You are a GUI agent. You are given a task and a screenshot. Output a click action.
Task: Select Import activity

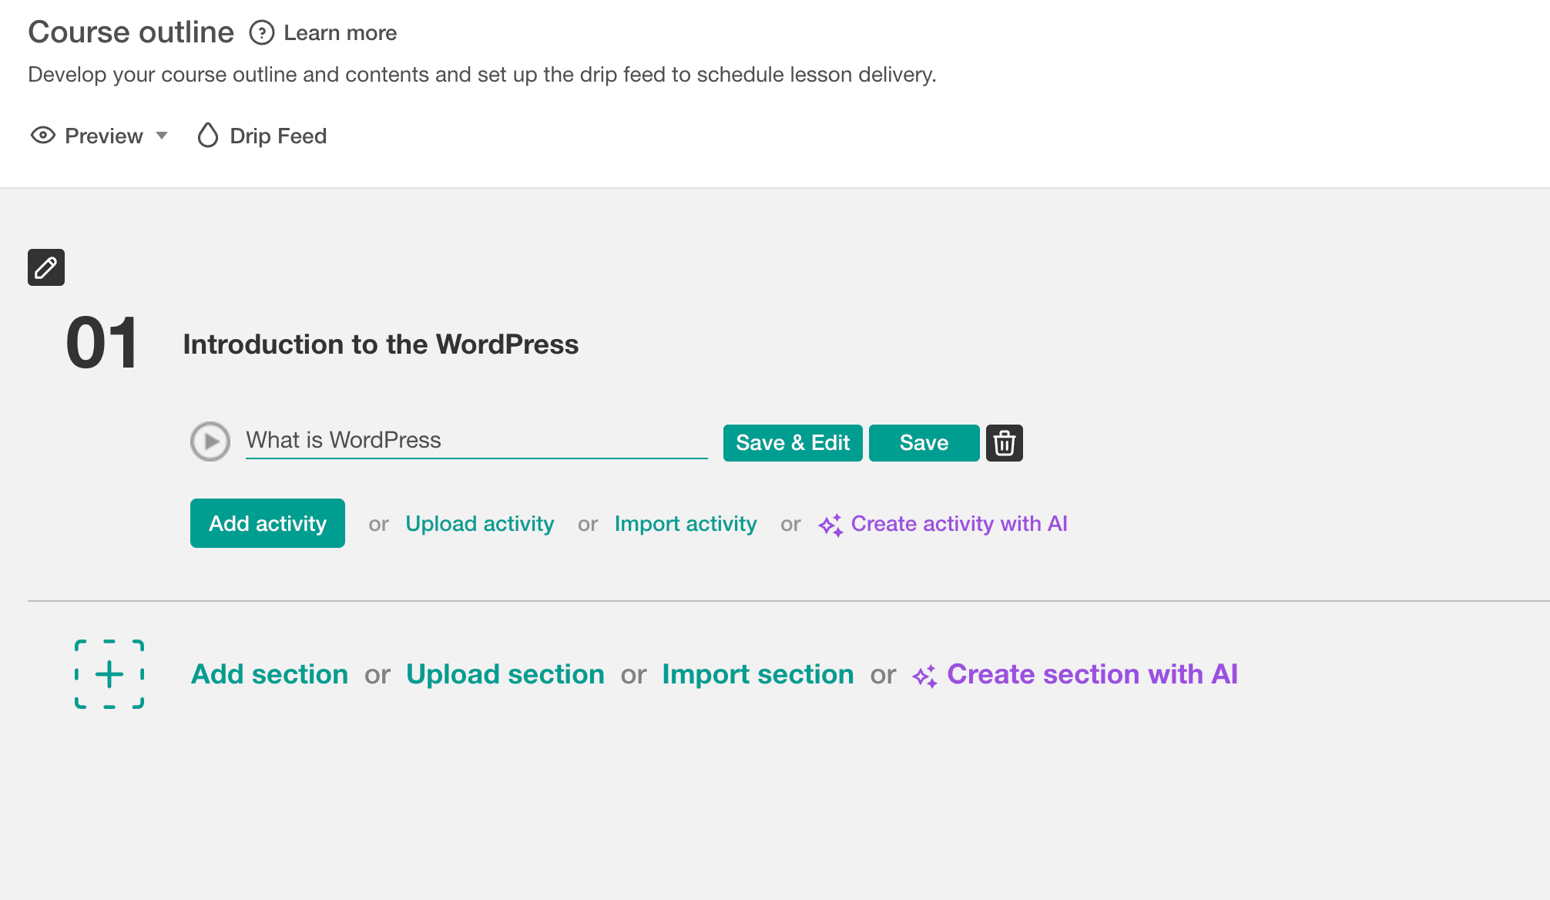coord(685,523)
